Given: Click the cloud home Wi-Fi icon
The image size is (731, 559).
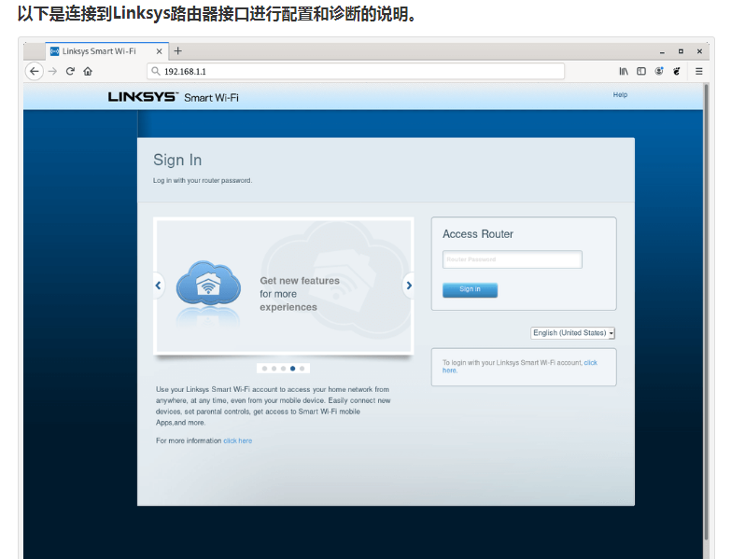Looking at the screenshot, I should [x=208, y=283].
